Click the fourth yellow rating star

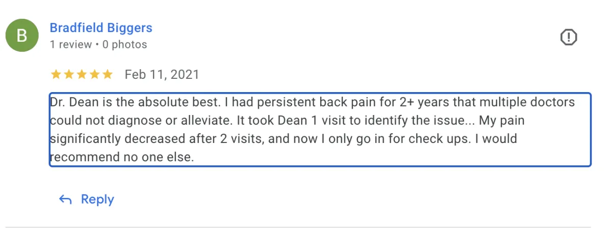coord(94,75)
